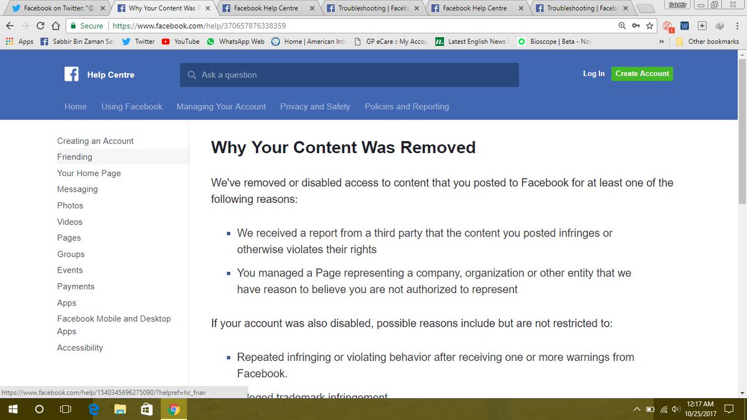Viewport: 747px width, 420px height.
Task: Go back with the browser back arrow
Action: [x=10, y=26]
